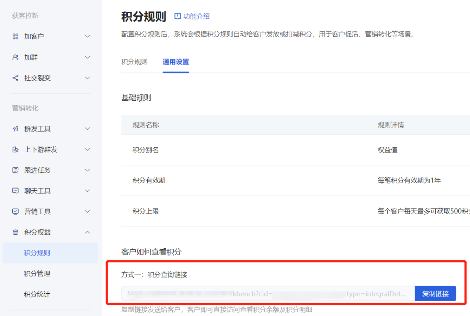This screenshot has height=316, width=470.
Task: Click the 群发工具 paper plane icon
Action: 15,129
